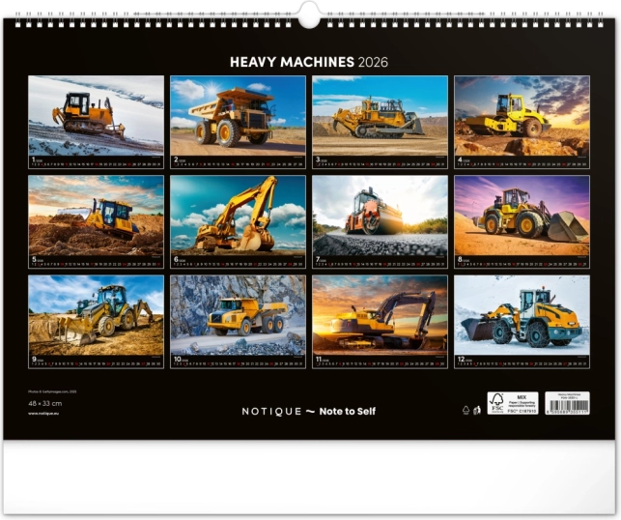Select the August wheel loader photo
Viewport: 621px width, 520px height.
pos(522,214)
